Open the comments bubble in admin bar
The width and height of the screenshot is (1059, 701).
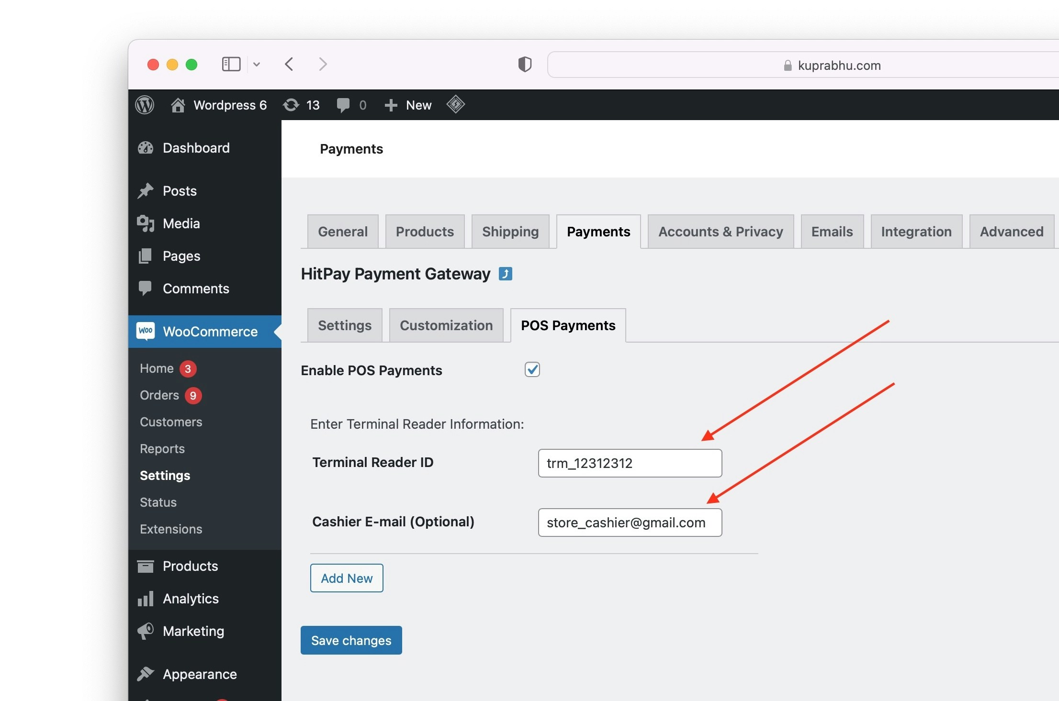351,105
